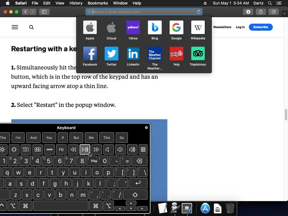Click the Log in link
Viewport: 288px width, 216px height.
coord(240,27)
